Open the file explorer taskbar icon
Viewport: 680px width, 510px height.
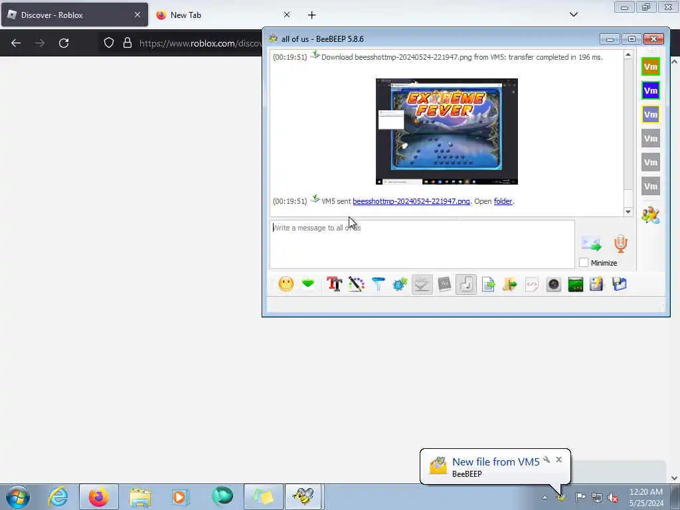[x=139, y=497]
